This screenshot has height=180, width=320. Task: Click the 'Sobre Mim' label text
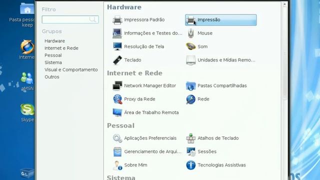[x=135, y=165]
